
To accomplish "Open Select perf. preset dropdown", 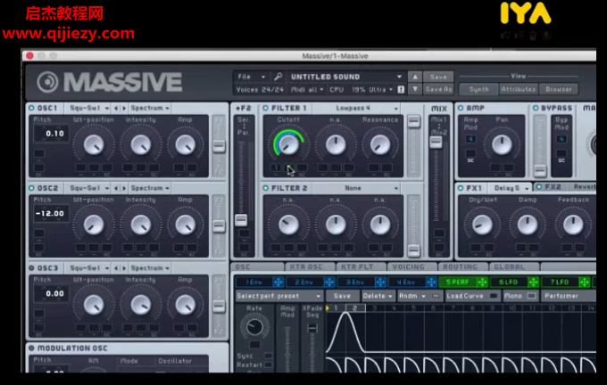I will (x=279, y=296).
